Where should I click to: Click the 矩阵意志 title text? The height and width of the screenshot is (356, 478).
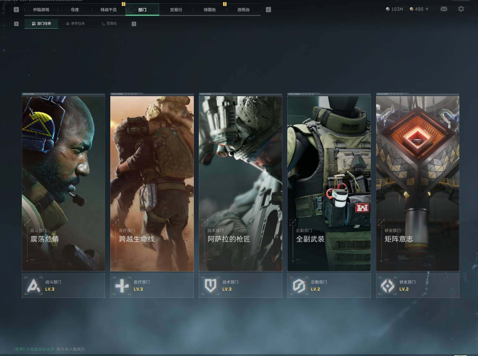pyautogui.click(x=399, y=239)
